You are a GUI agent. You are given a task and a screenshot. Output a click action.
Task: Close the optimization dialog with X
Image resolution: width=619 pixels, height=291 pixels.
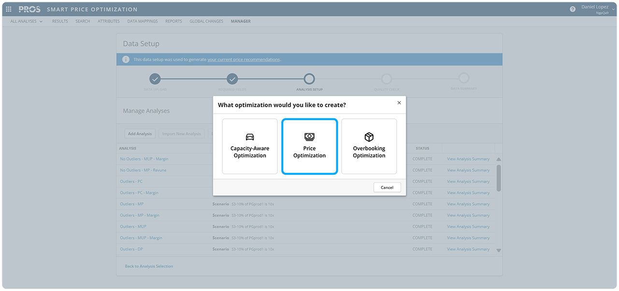[399, 103]
